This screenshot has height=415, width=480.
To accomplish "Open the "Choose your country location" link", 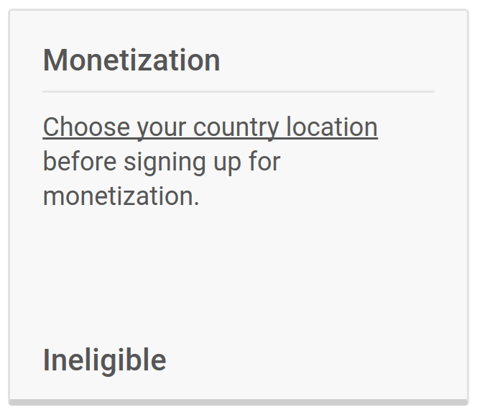I will point(210,127).
